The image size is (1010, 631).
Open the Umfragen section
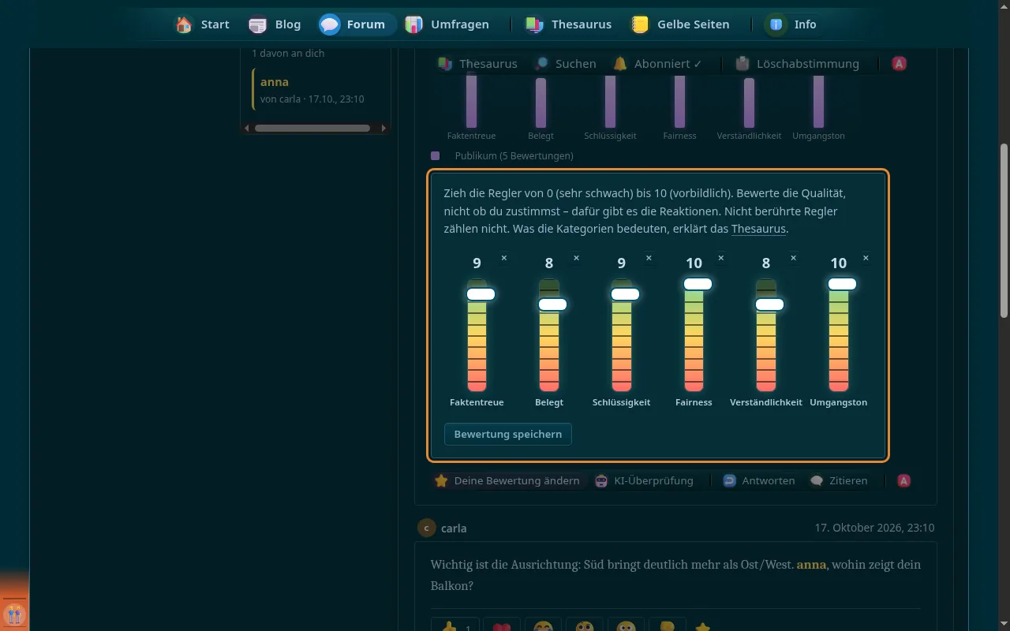tap(447, 24)
